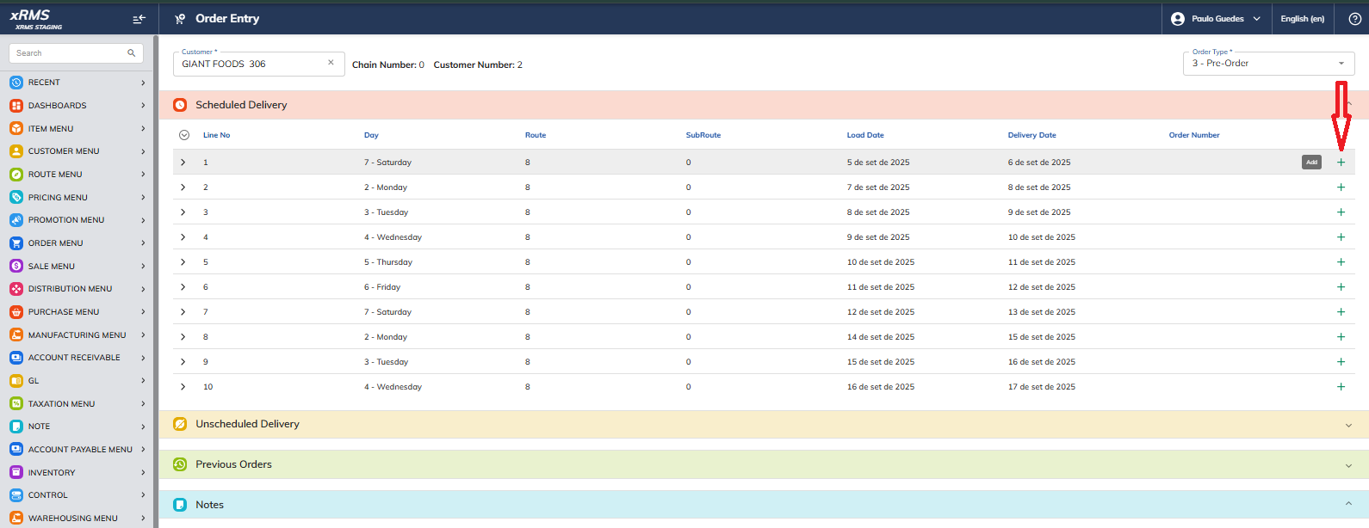Expand the Unscheduled Delivery section chevron

click(1348, 425)
